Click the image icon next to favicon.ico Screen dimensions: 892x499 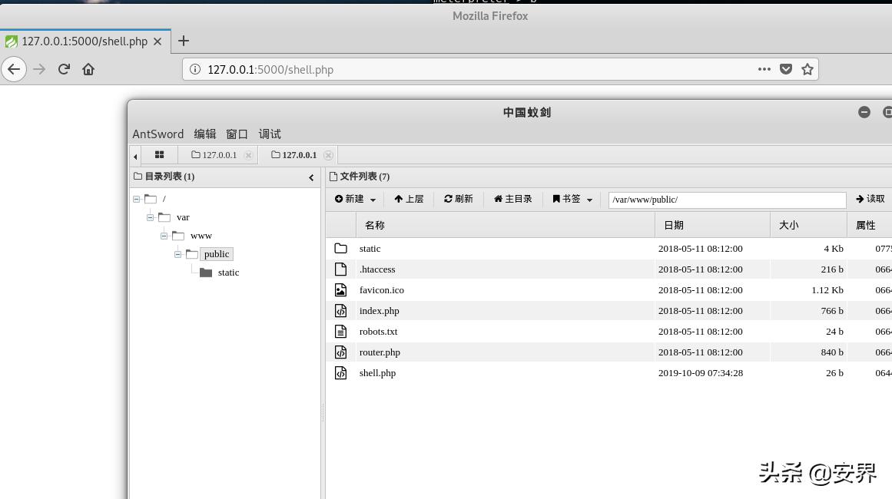pos(340,289)
